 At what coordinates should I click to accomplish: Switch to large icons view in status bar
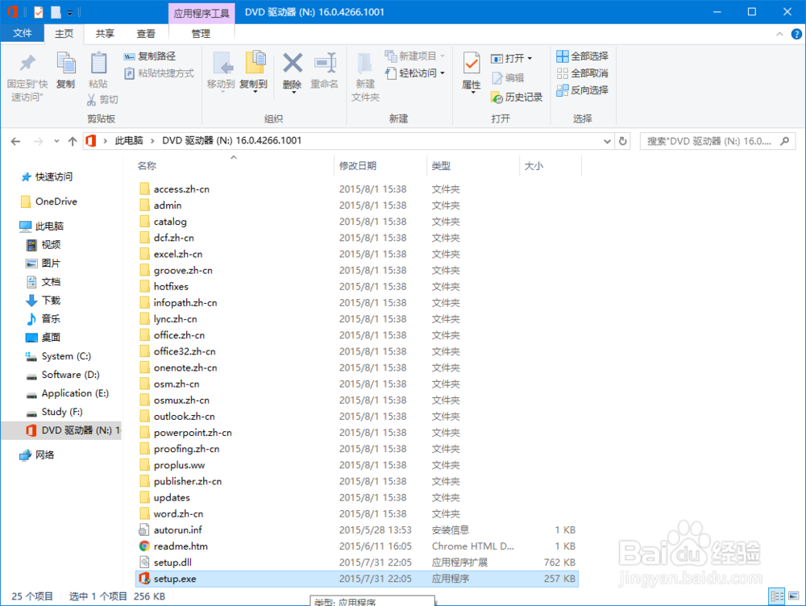[x=794, y=596]
